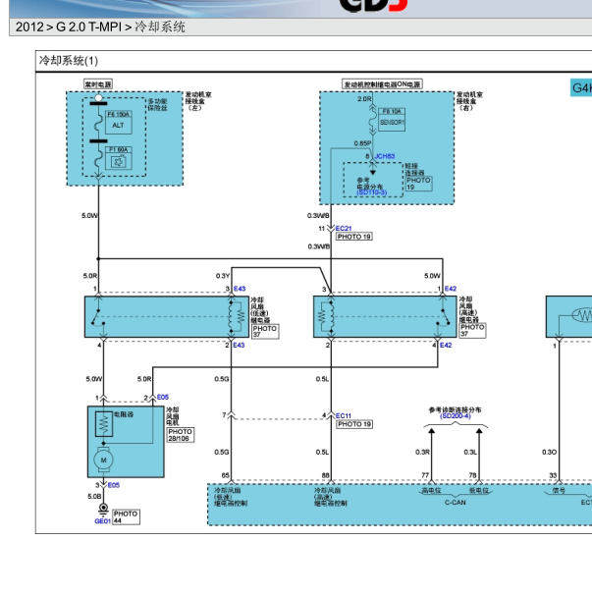The image size is (592, 595).
Task: Click the 发动机室接线盒(左) junction box label
Action: tap(198, 101)
